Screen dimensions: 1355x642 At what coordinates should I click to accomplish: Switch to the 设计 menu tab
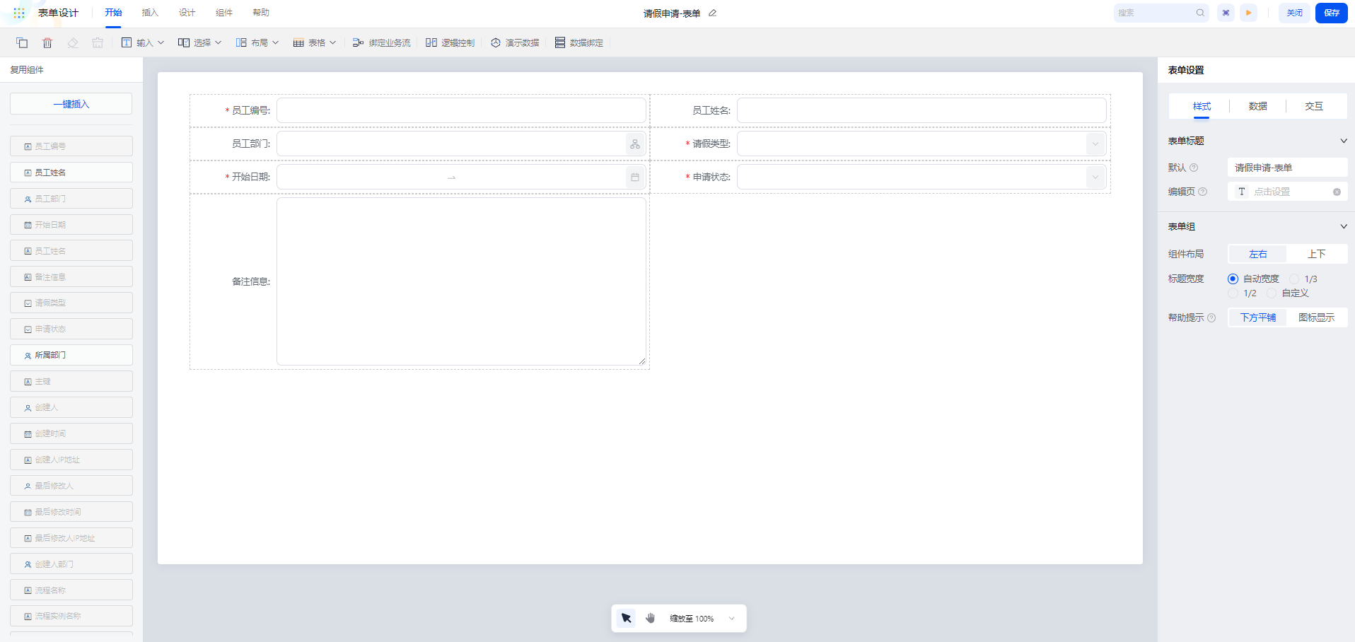(x=187, y=13)
